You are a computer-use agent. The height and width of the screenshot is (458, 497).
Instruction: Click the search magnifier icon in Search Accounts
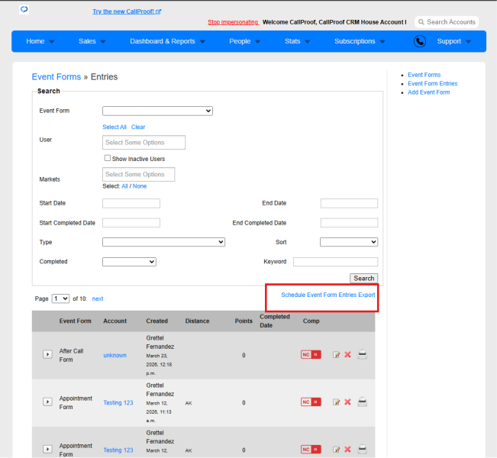click(421, 22)
